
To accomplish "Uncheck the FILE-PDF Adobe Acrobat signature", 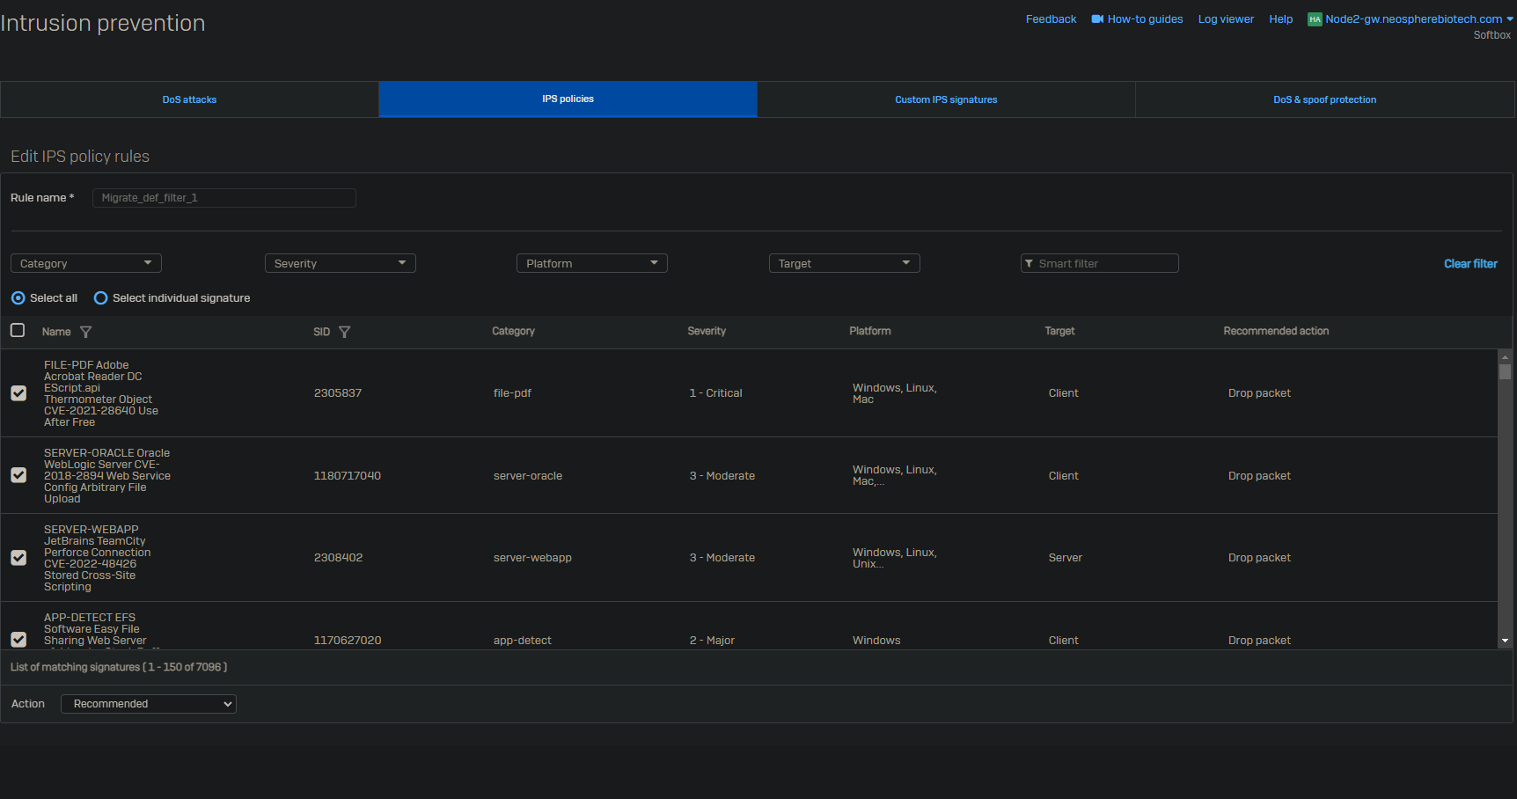I will [x=18, y=393].
